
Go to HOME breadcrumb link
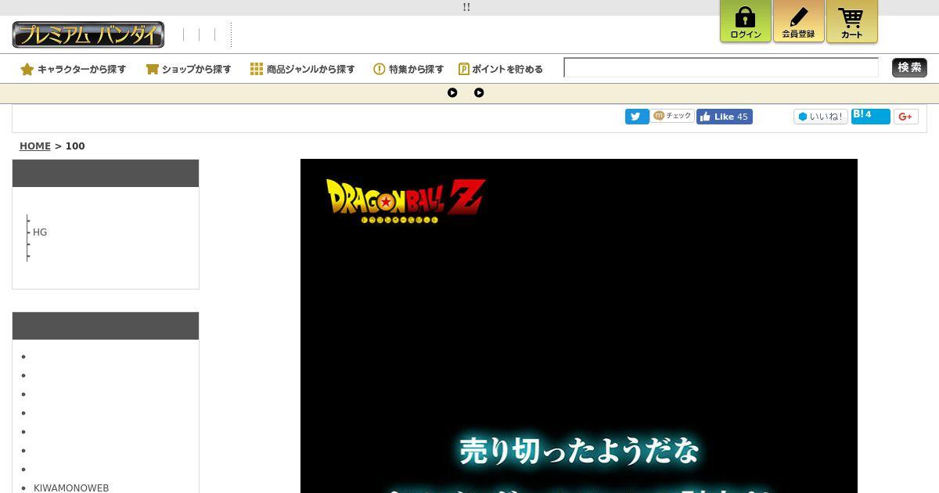(x=35, y=146)
